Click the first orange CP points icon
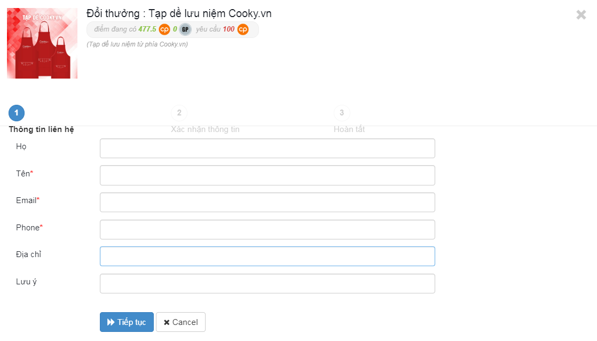Viewport: 597px width, 341px height. (164, 29)
